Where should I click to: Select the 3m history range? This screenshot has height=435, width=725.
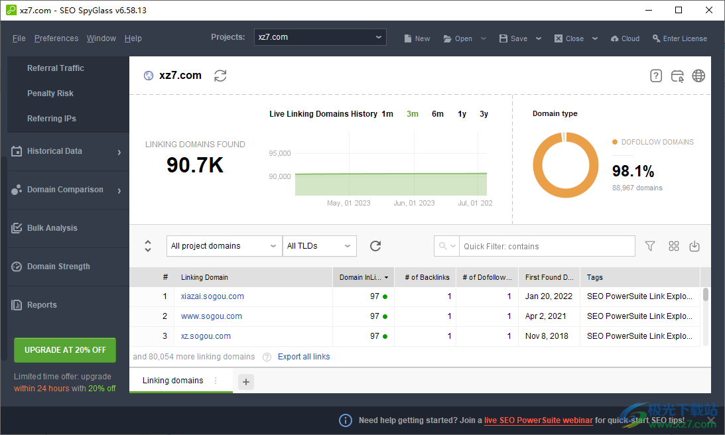(x=413, y=113)
